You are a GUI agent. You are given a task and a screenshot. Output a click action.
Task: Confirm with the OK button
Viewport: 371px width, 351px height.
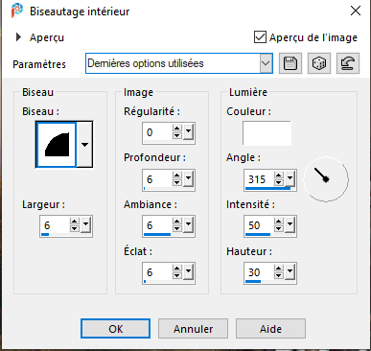point(115,328)
